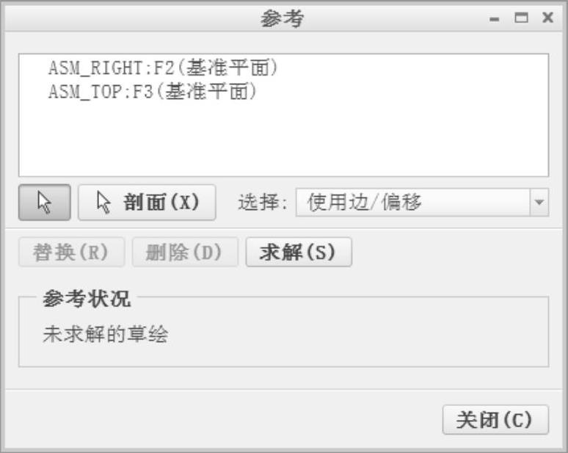The width and height of the screenshot is (568, 453).
Task: Click 求解(S) to solve the sketch
Action: [x=299, y=253]
